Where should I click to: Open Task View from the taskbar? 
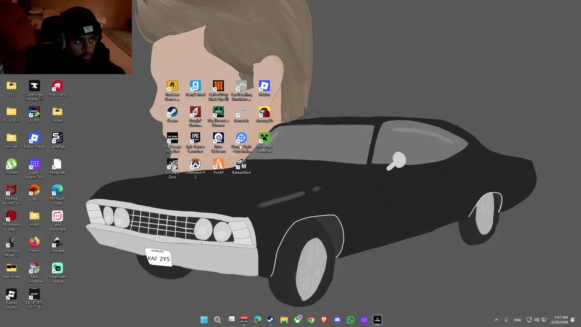pos(231,320)
